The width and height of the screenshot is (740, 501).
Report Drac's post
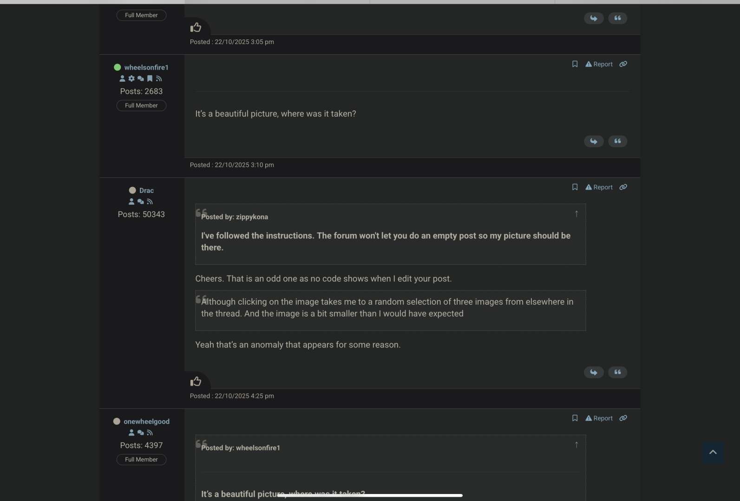point(599,187)
